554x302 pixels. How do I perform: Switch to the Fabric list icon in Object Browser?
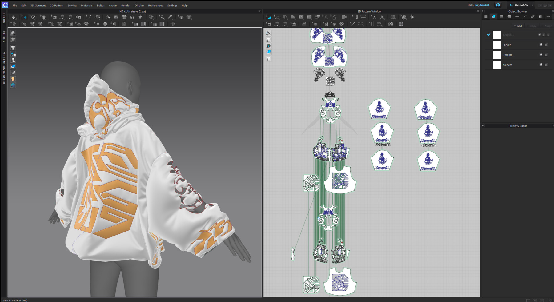(493, 16)
